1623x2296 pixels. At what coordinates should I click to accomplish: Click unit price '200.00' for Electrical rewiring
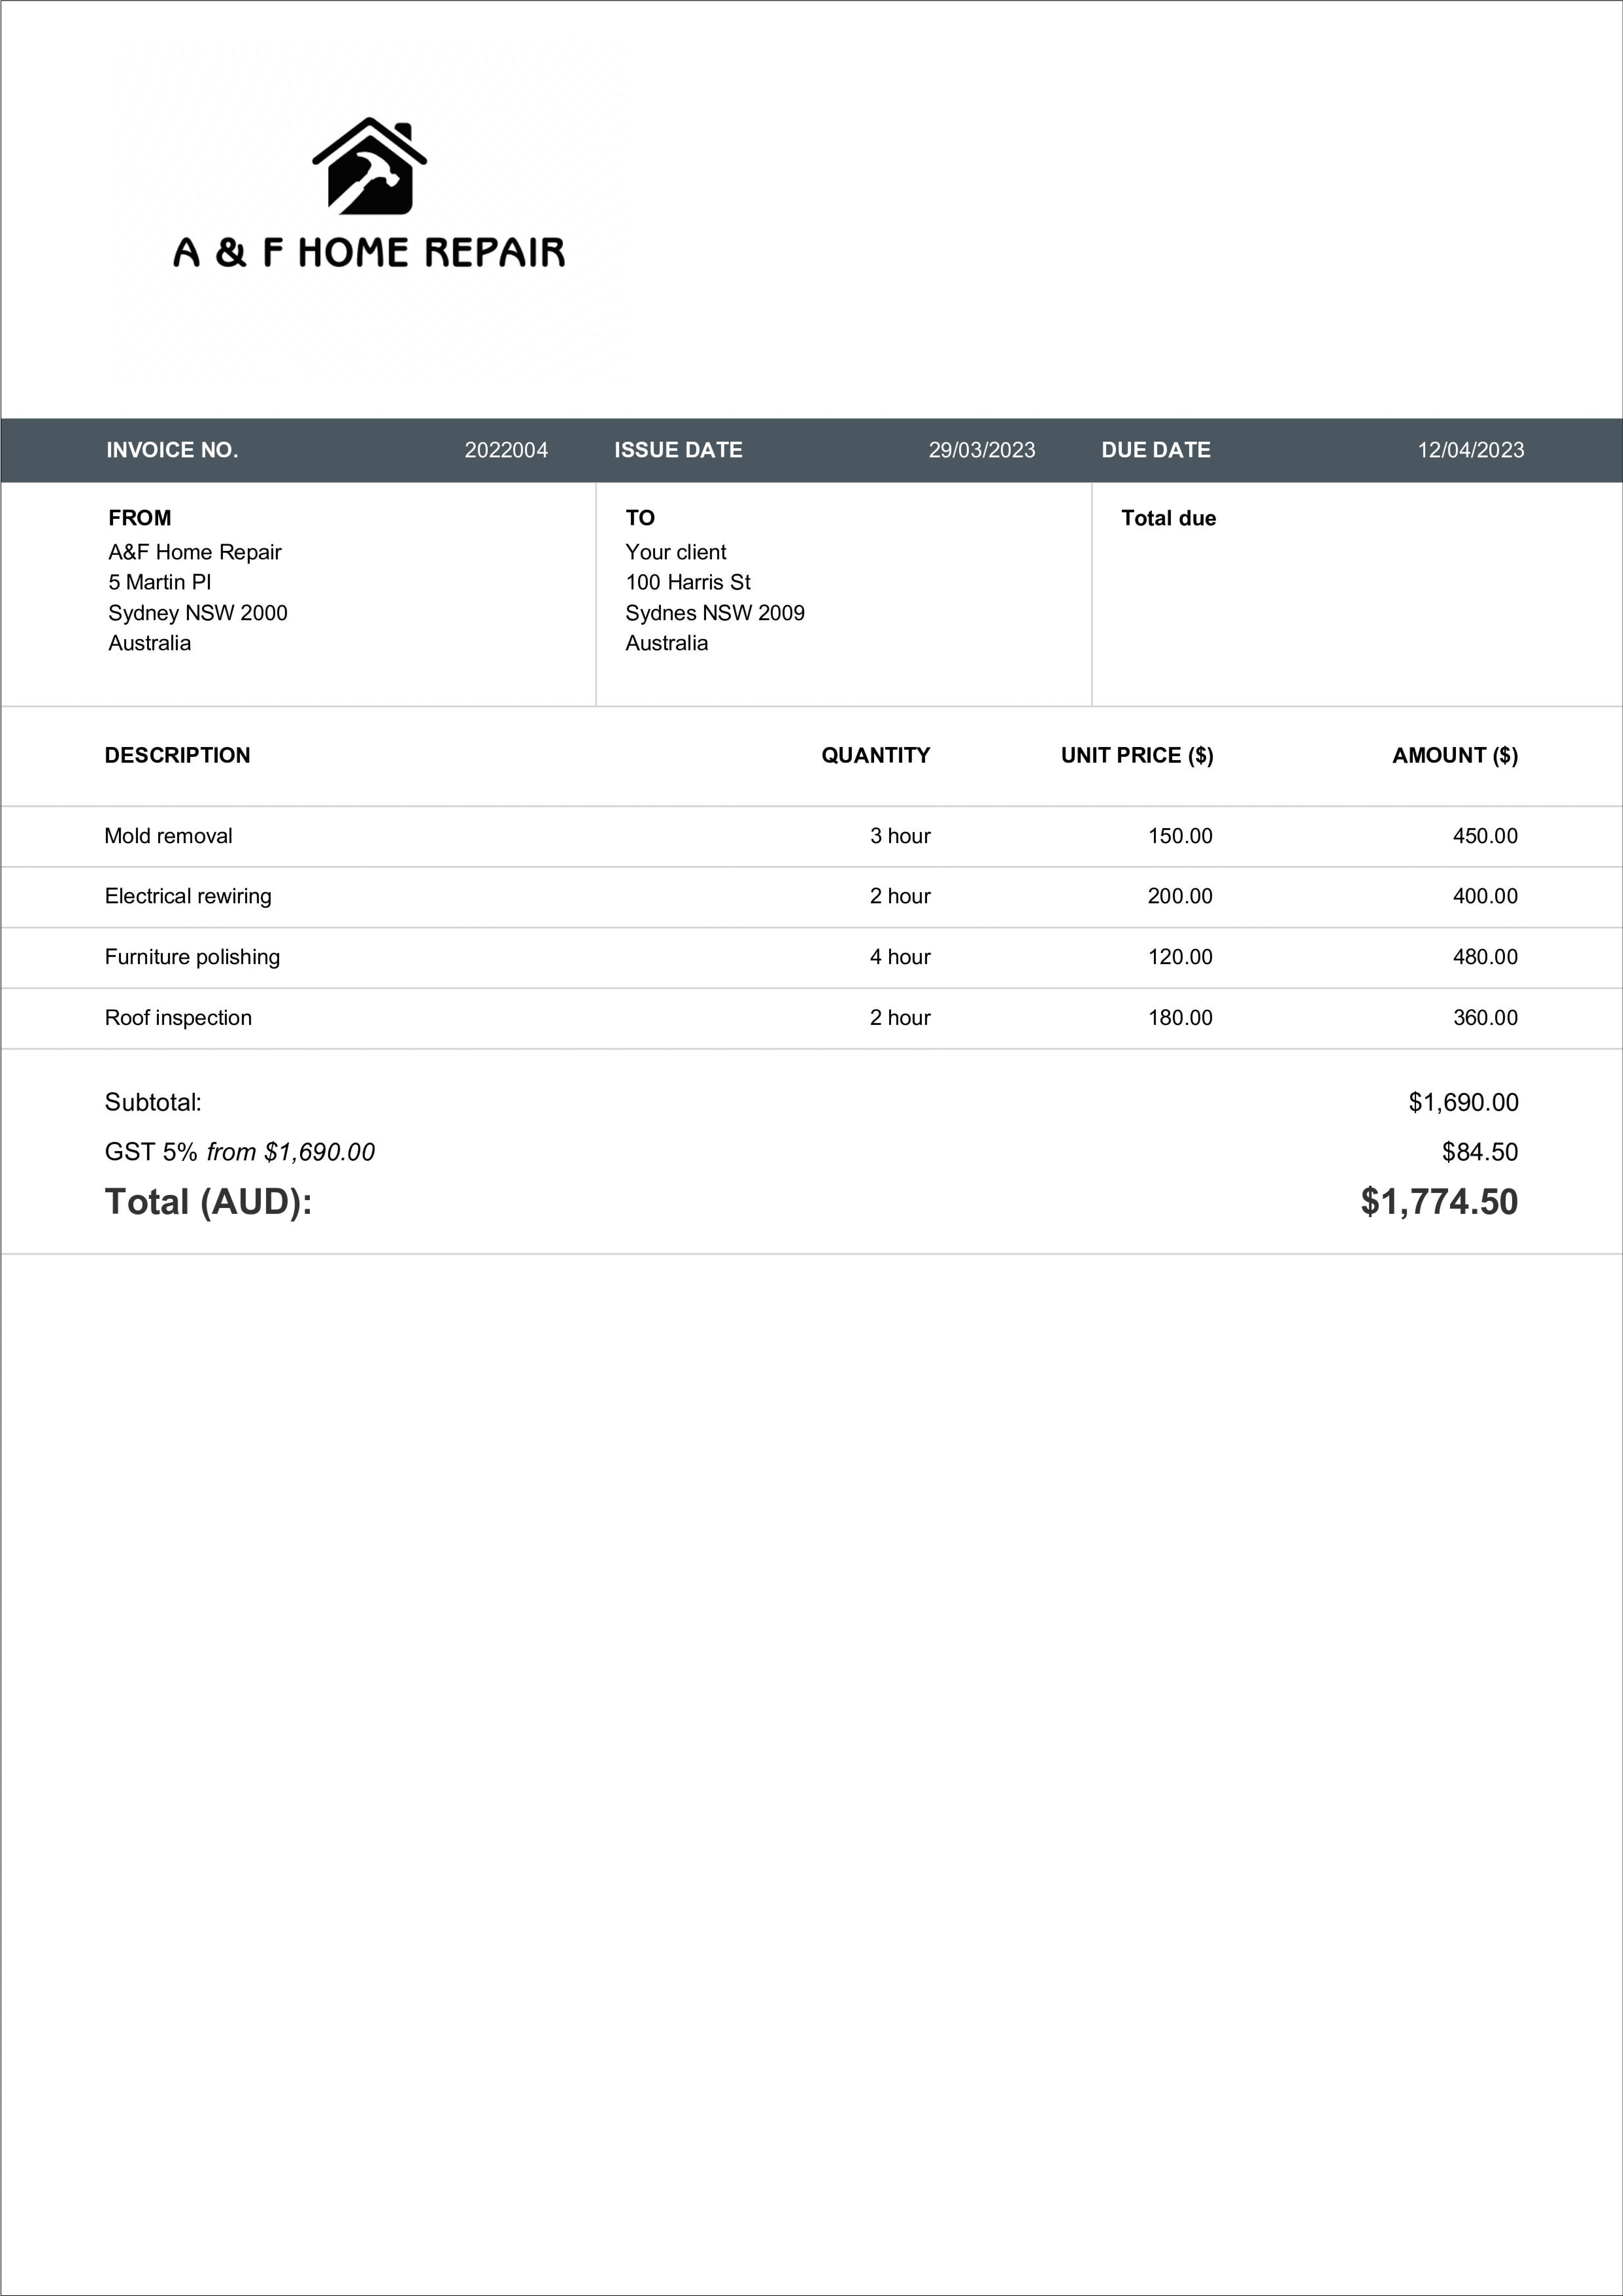[x=1180, y=896]
